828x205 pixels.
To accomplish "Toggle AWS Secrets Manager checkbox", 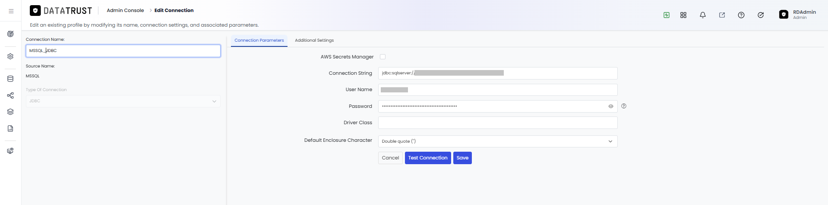I will [382, 57].
